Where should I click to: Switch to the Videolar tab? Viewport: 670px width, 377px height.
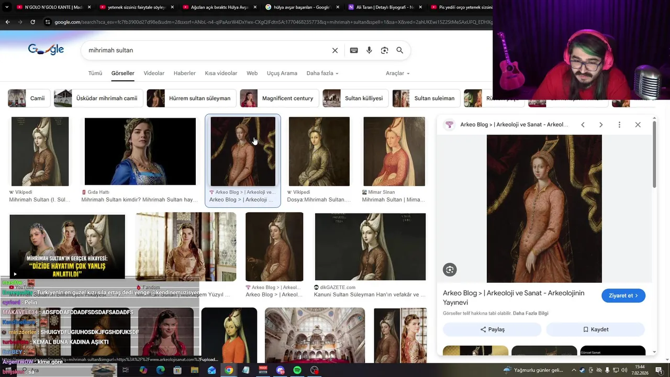(x=154, y=73)
